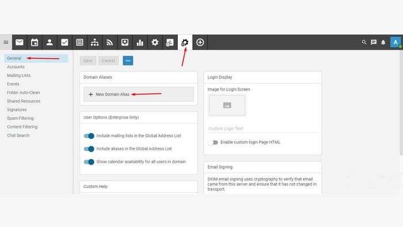
Task: Open the user avatar A menu
Action: click(396, 42)
